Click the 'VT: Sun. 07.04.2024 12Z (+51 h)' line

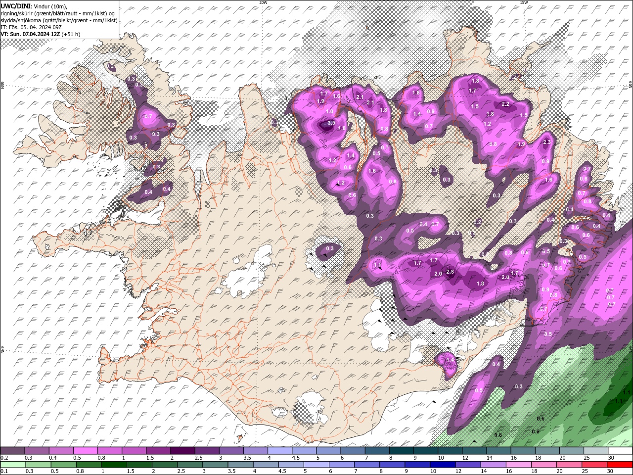tap(41, 34)
